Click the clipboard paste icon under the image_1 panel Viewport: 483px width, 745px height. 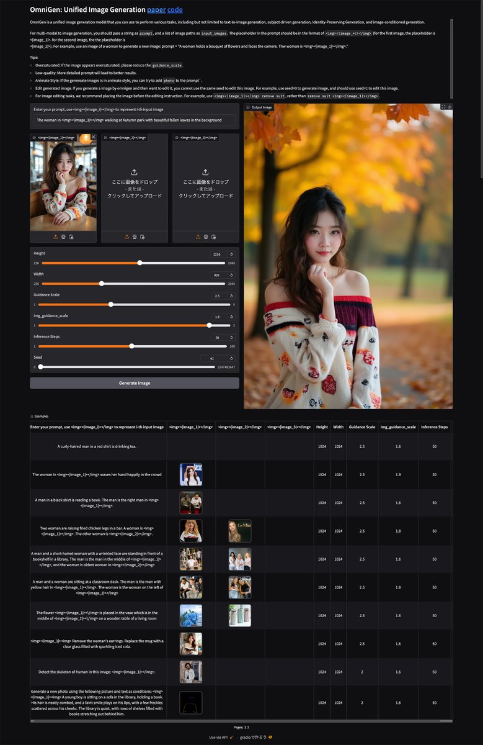click(x=71, y=237)
